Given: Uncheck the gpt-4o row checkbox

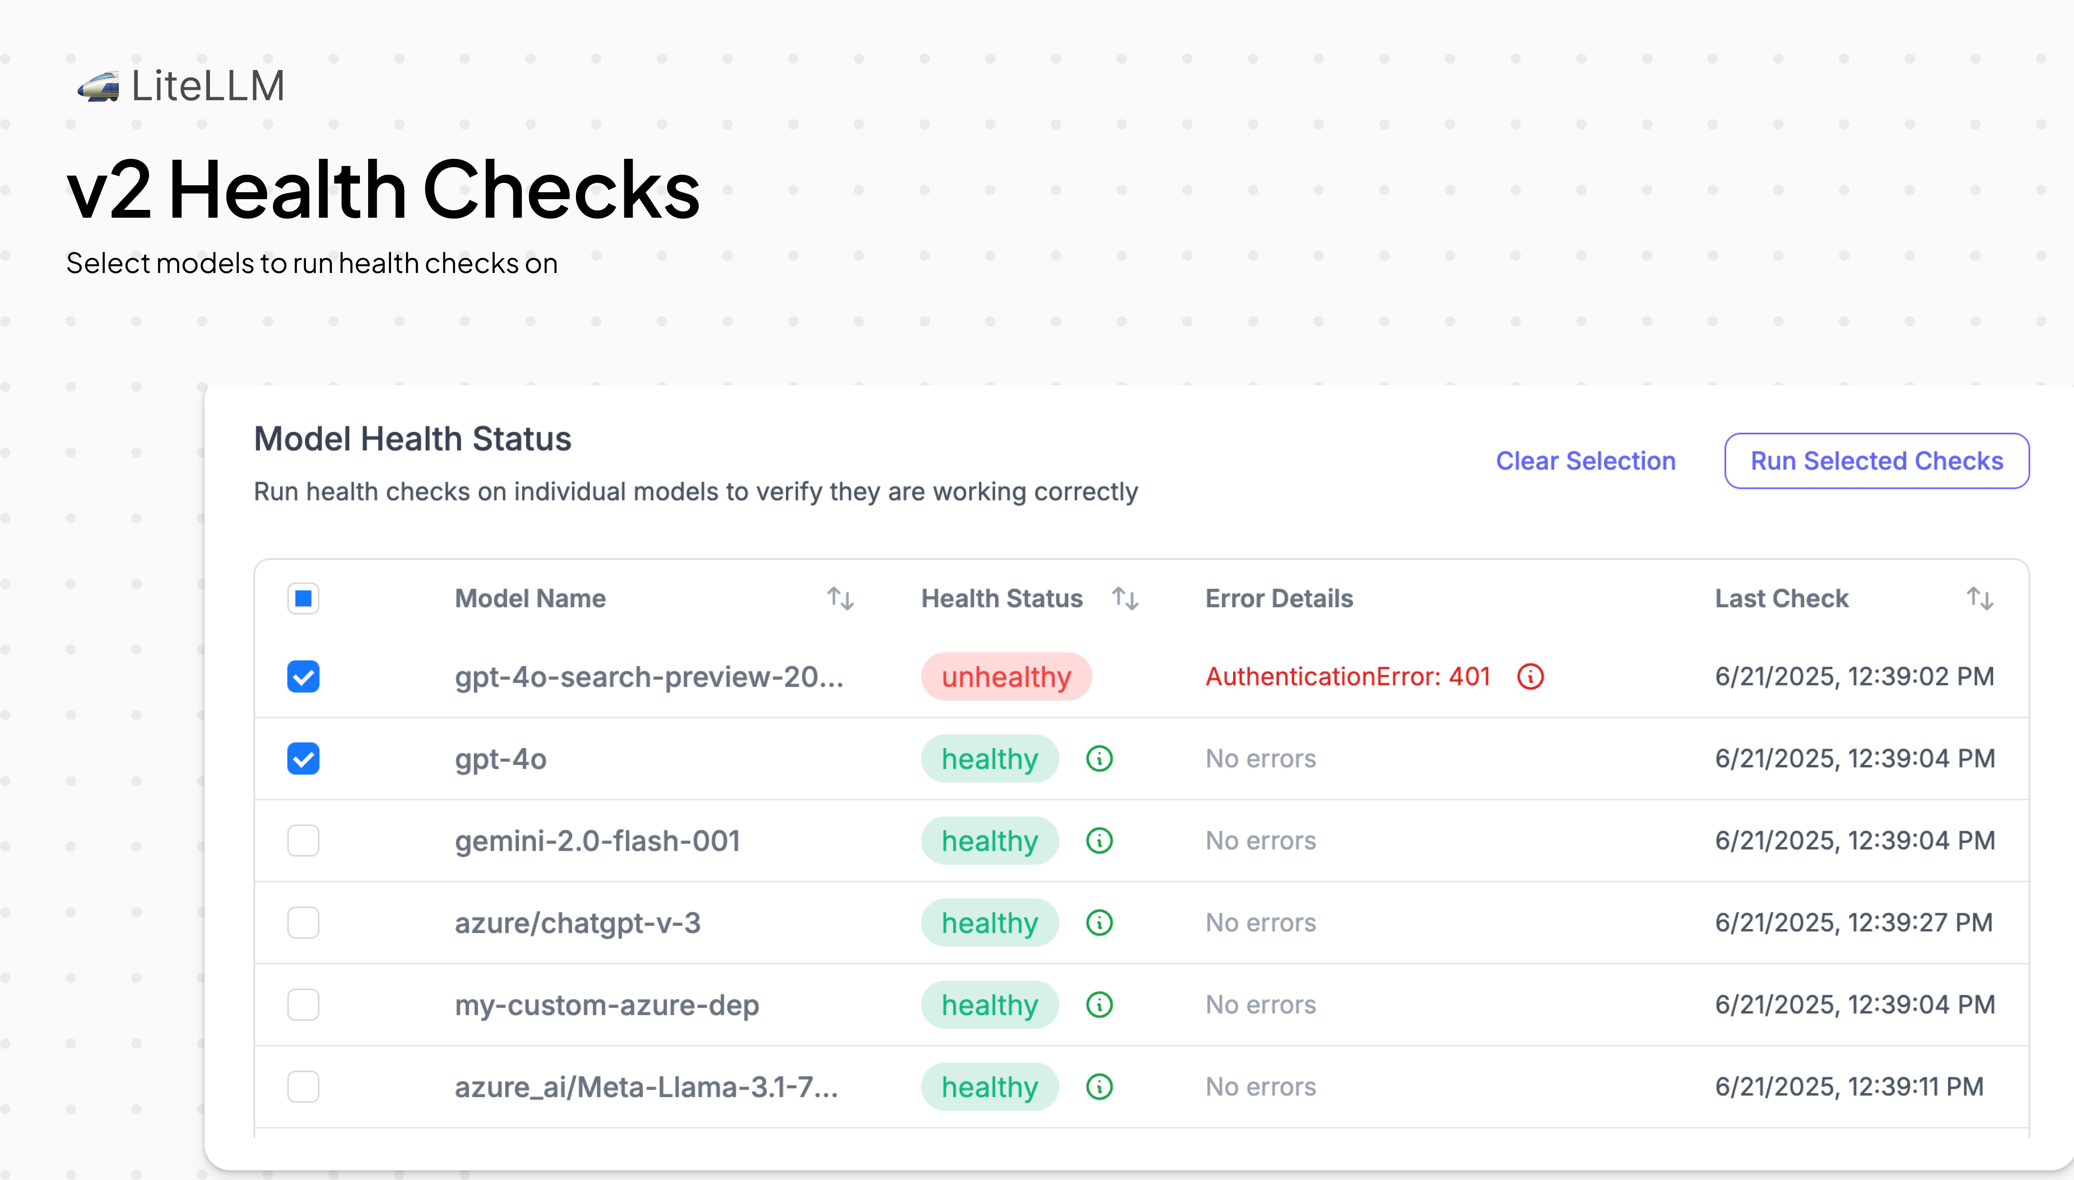Looking at the screenshot, I should click(x=303, y=758).
